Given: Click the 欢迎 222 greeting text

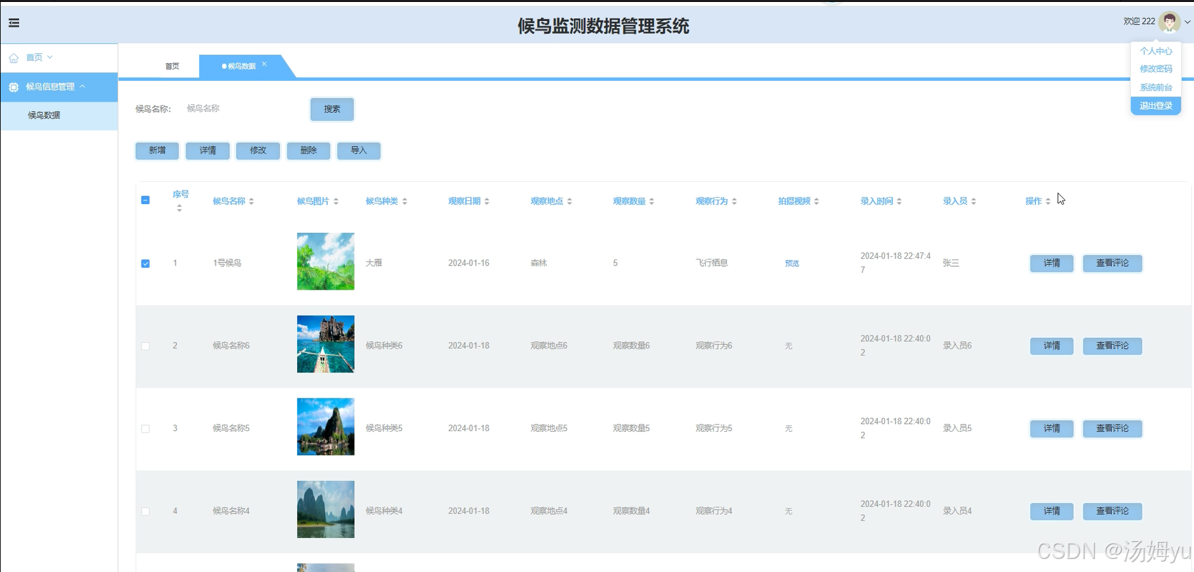Looking at the screenshot, I should [x=1139, y=22].
